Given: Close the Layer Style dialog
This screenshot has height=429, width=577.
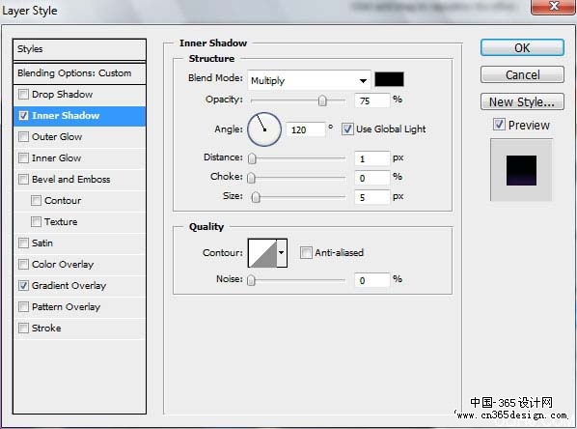Looking at the screenshot, I should click(553, 7).
